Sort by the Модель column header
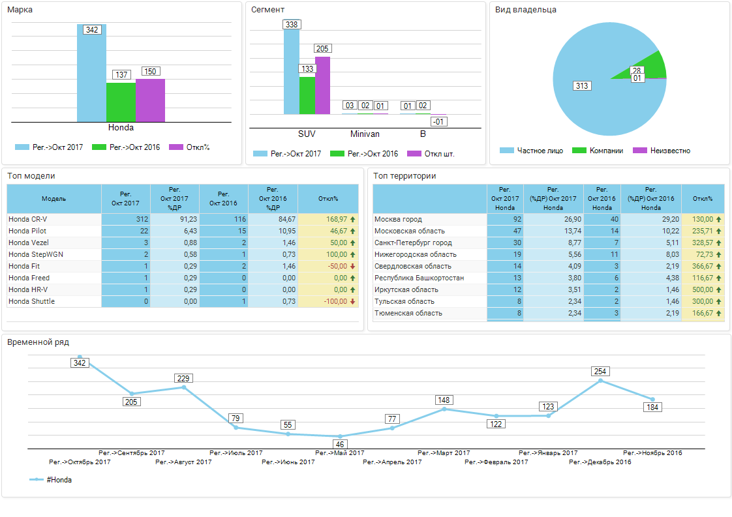The image size is (732, 517). (53, 199)
